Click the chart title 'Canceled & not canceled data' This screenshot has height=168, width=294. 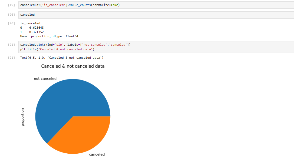[73, 66]
